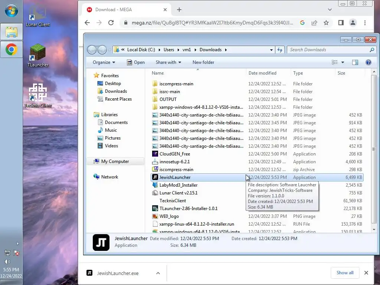Click the Action Center flag tray icon
The width and height of the screenshot is (380, 285).
pyautogui.click(x=16, y=253)
